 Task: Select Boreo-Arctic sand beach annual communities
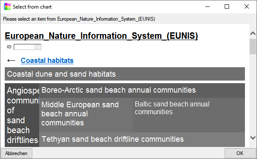[142, 90]
